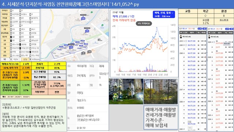Uncheck the ticked box in eighth checklist row
This screenshot has height=132, width=234.
pos(11,37)
